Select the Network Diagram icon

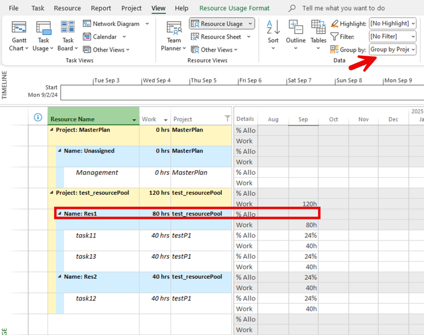click(87, 24)
